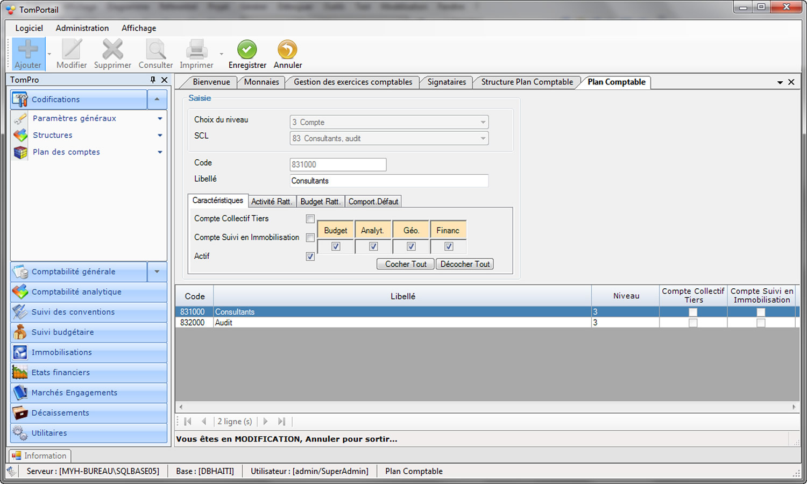Click the Supprimer X icon
Screen dimensions: 807x484
point(112,49)
